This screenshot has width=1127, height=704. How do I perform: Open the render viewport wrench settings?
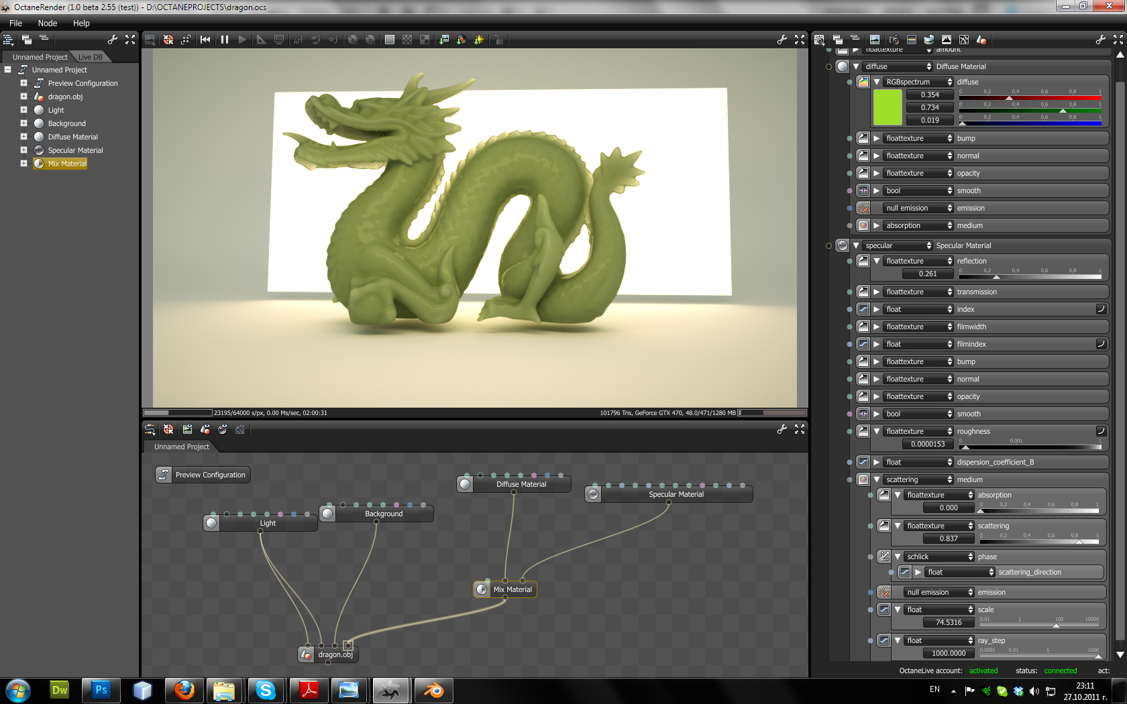pos(782,40)
